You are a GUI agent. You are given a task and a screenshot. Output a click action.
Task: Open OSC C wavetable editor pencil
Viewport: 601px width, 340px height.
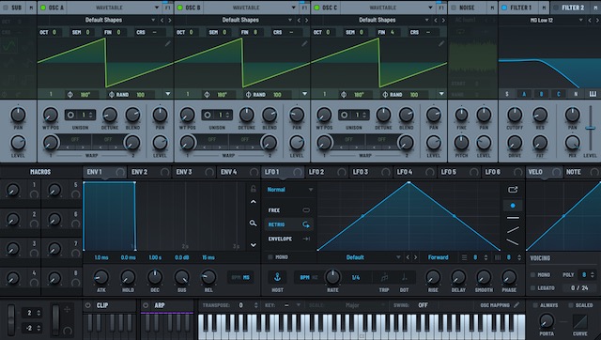tap(441, 44)
